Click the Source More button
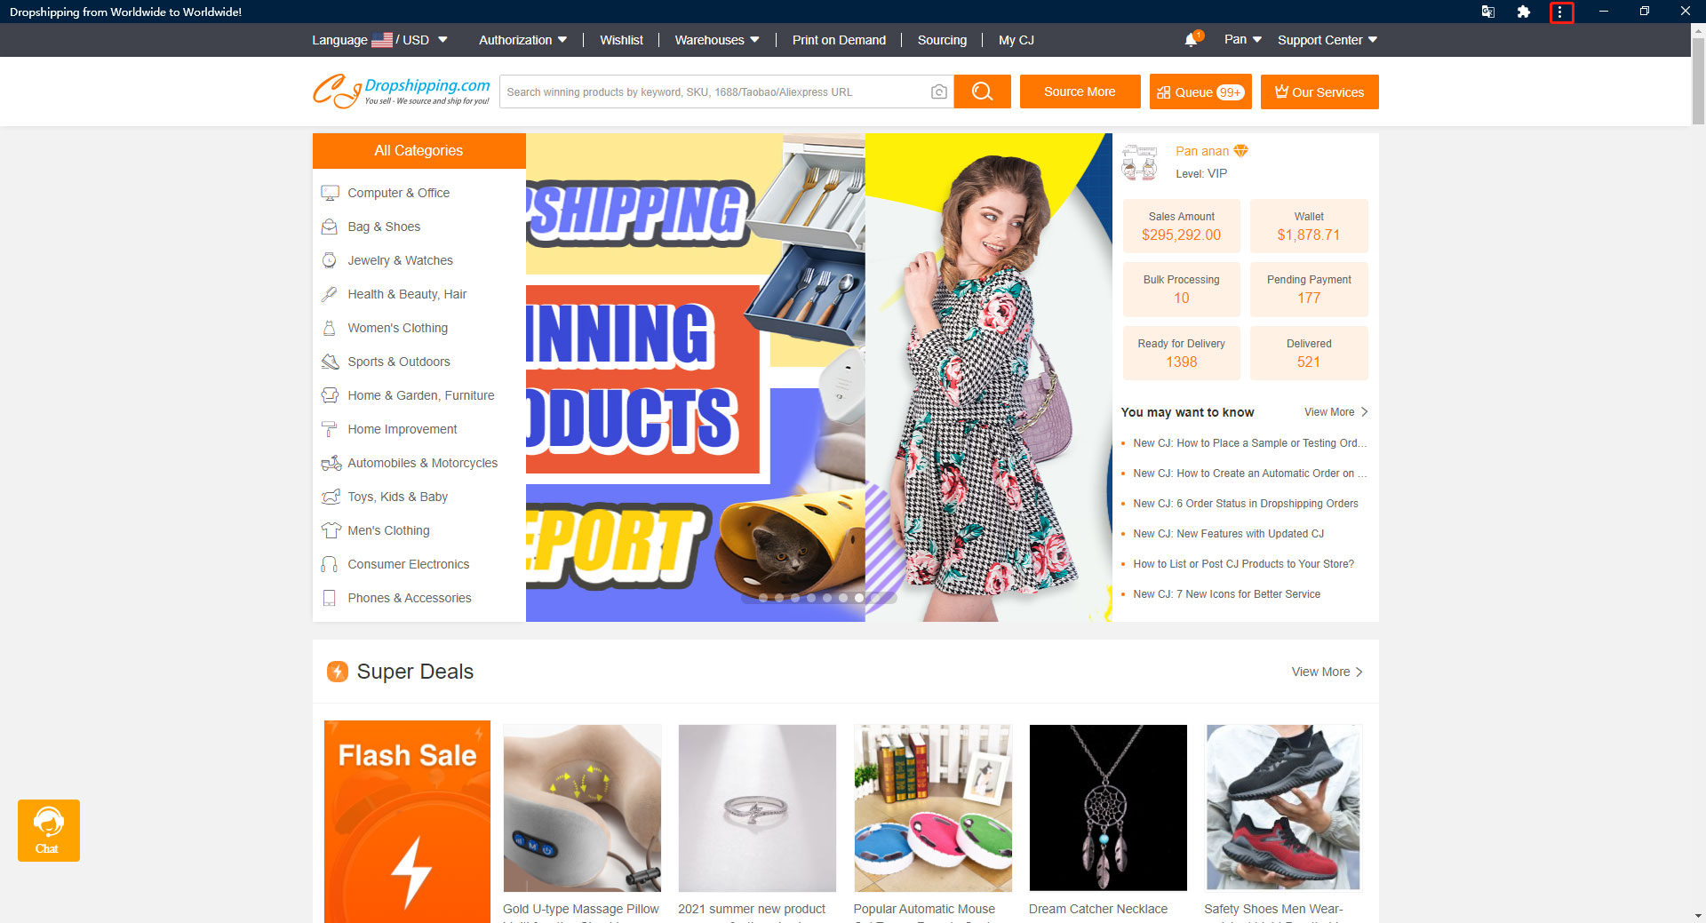The width and height of the screenshot is (1706, 923). point(1080,92)
